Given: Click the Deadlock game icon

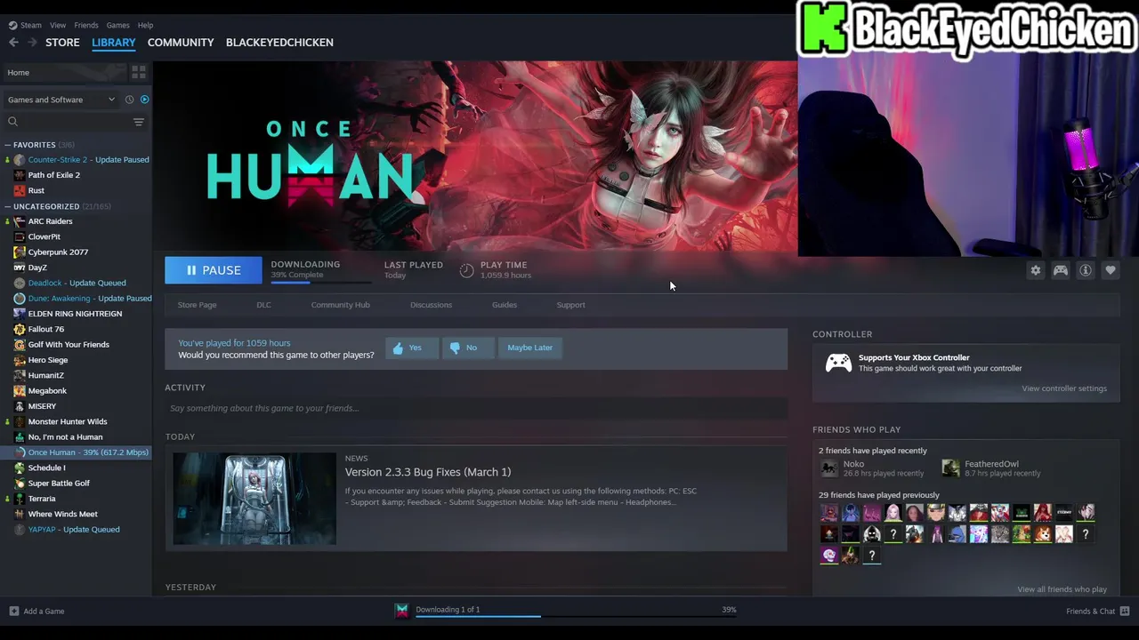Looking at the screenshot, I should tap(20, 283).
